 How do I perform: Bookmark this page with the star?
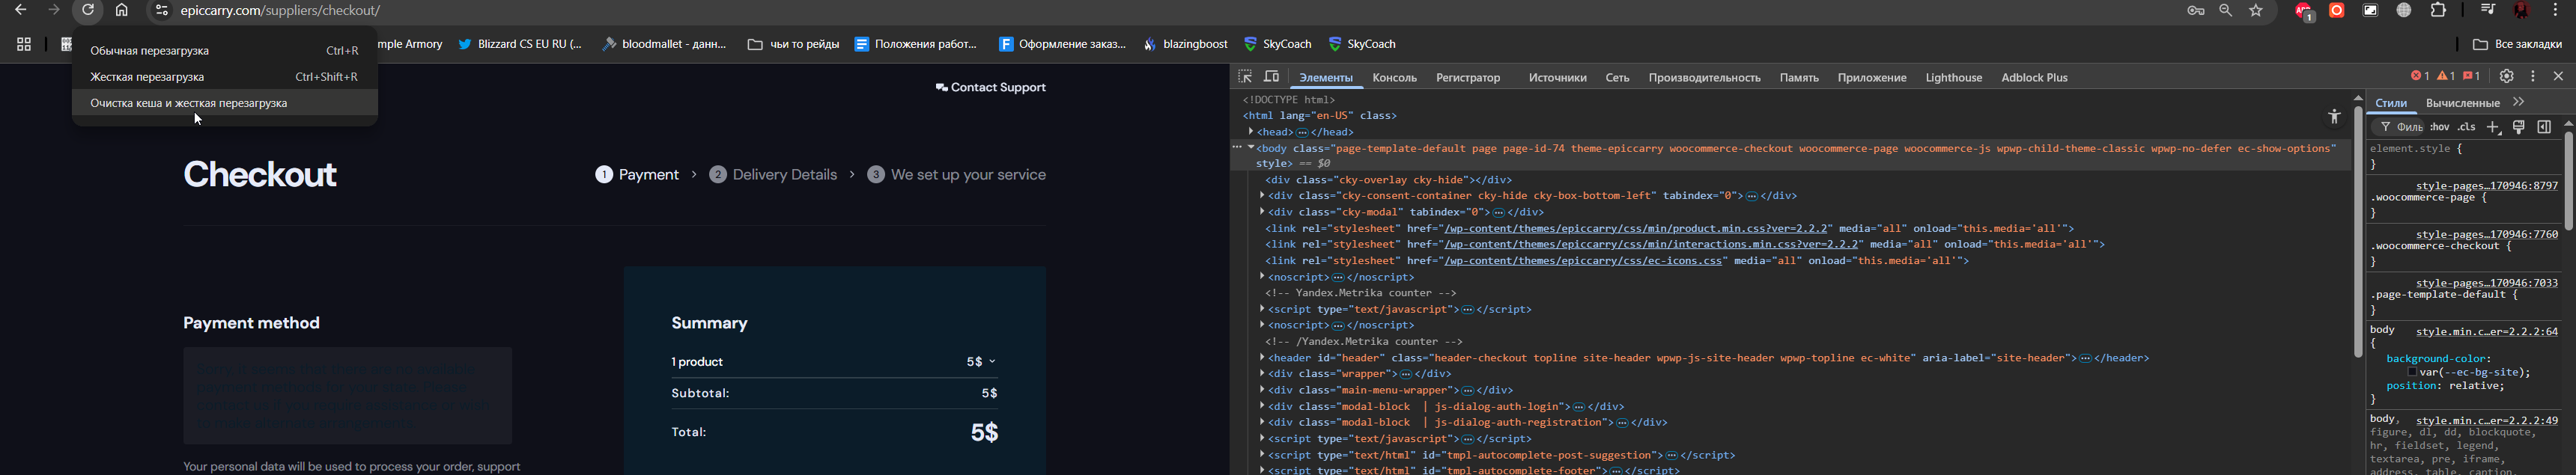pos(2257,11)
